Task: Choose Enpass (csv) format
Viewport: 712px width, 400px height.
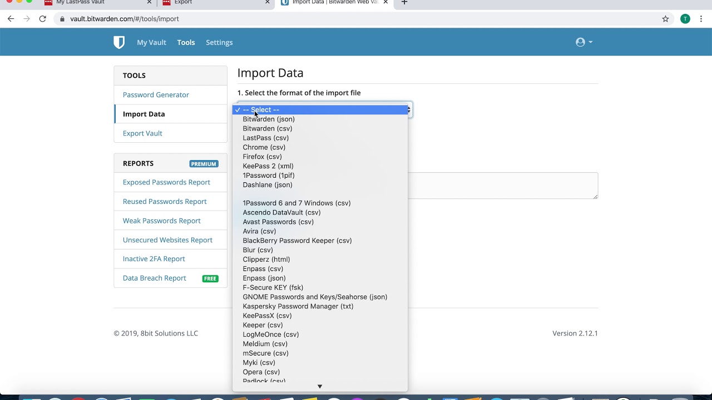Action: pyautogui.click(x=320, y=269)
